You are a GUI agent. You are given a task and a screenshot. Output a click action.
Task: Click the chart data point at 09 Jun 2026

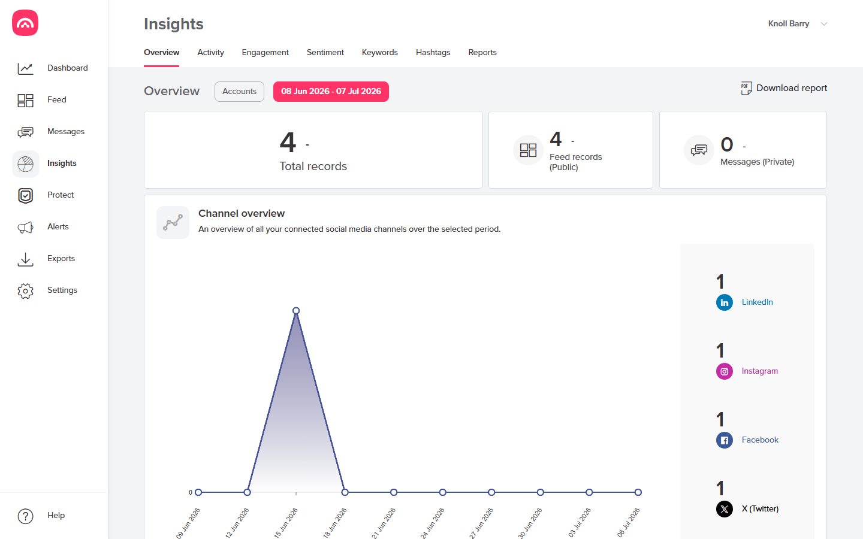(x=198, y=492)
